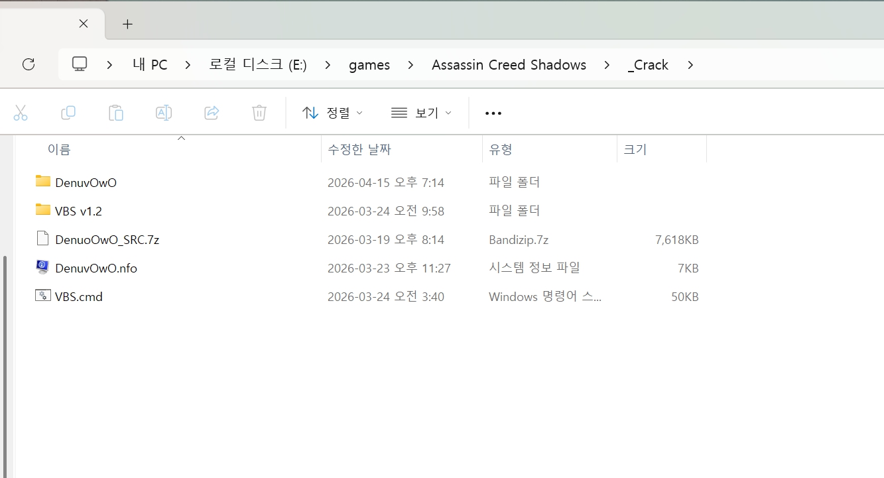
Task: Click the Paste clipboard icon
Action: (x=116, y=113)
